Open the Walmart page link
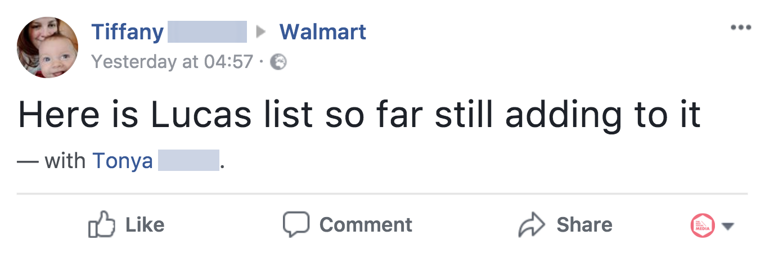Viewport: 765px width, 253px height. coord(323,32)
